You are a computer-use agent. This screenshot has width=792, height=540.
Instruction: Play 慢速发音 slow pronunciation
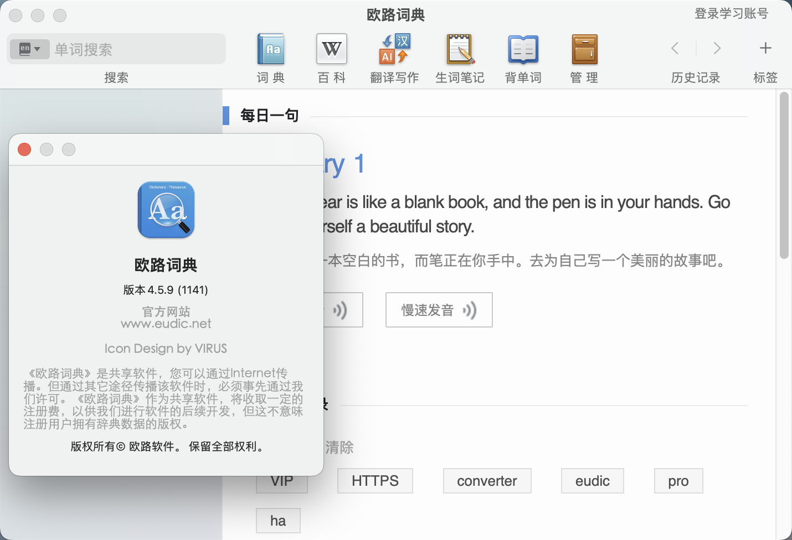click(439, 310)
